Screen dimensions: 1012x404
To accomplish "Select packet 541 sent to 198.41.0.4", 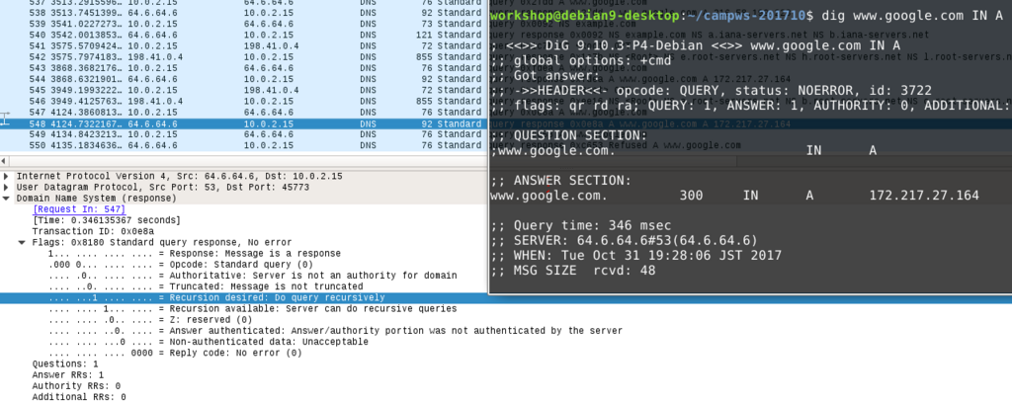I will [244, 45].
